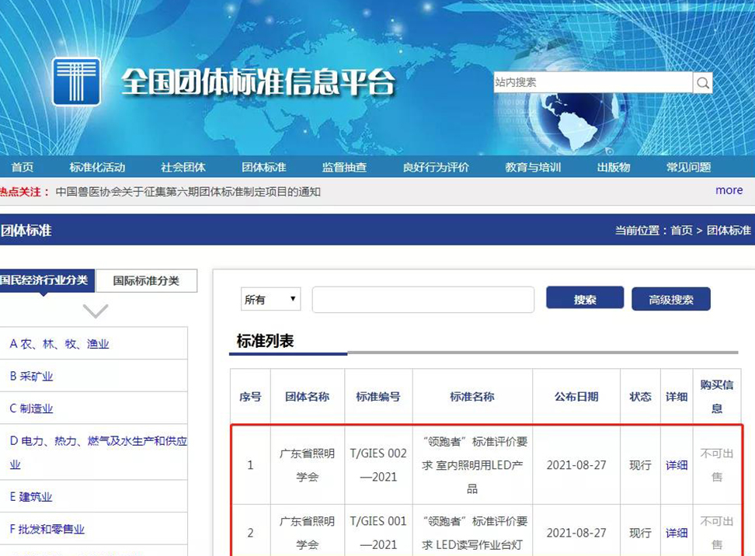The width and height of the screenshot is (755, 556).
Task: Open the 首页 navigation menu
Action: pos(23,167)
